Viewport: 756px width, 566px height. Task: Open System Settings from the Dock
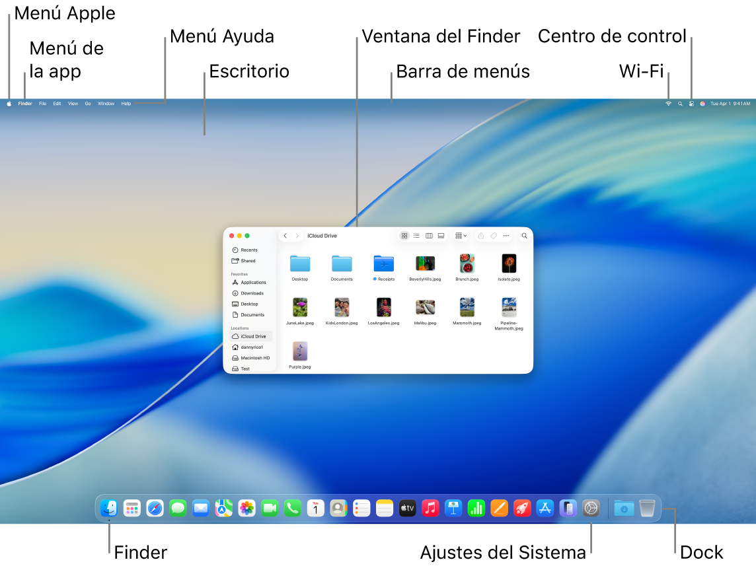point(591,508)
